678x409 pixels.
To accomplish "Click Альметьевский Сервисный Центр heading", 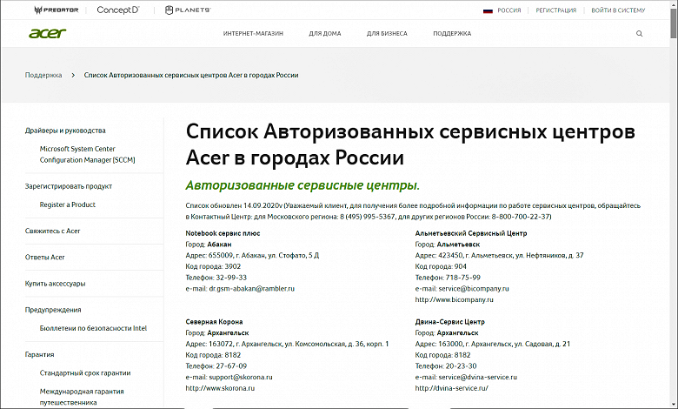I will (x=471, y=233).
